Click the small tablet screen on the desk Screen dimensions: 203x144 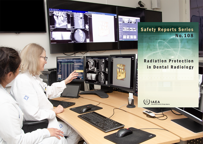tap(70, 91)
